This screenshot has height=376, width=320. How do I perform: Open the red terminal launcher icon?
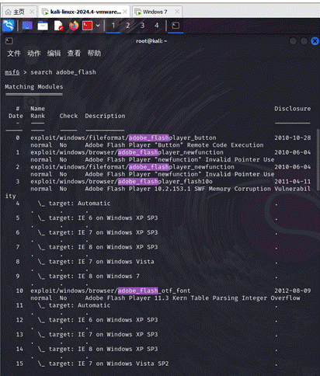[88, 26]
